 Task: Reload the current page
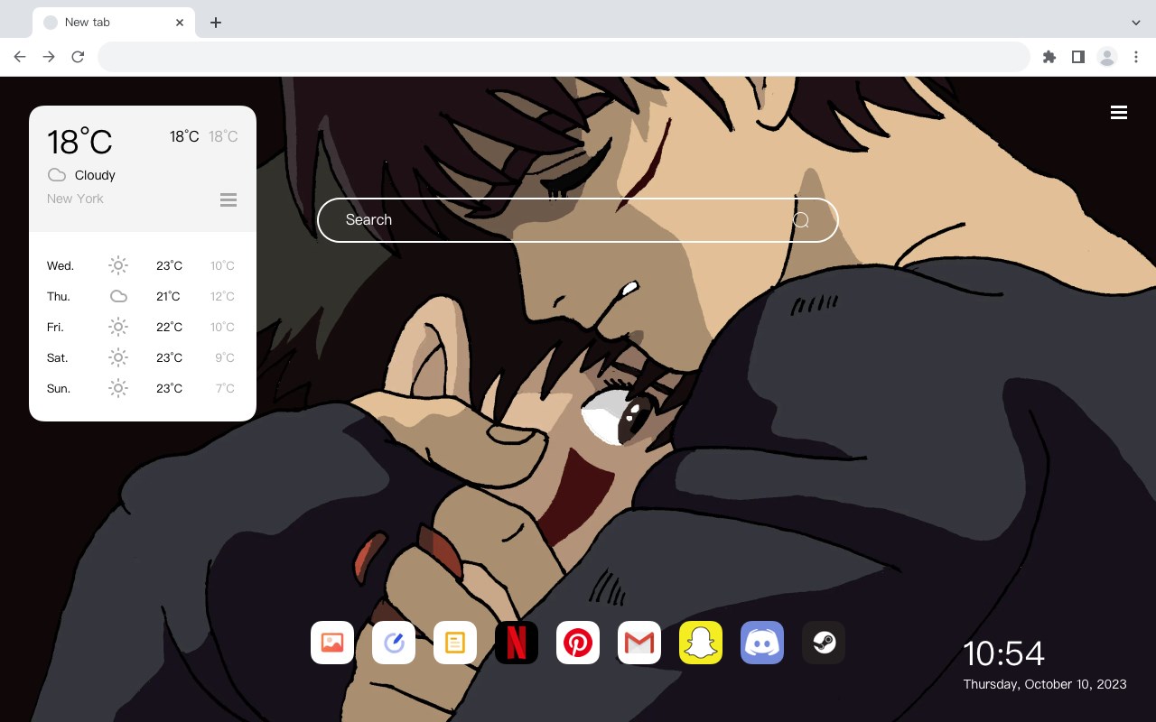coord(78,57)
